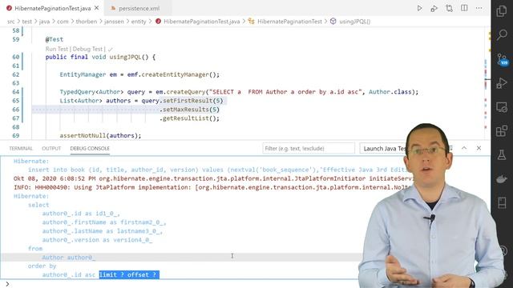Close the HibernatePaginationTest.java tab

[96, 8]
